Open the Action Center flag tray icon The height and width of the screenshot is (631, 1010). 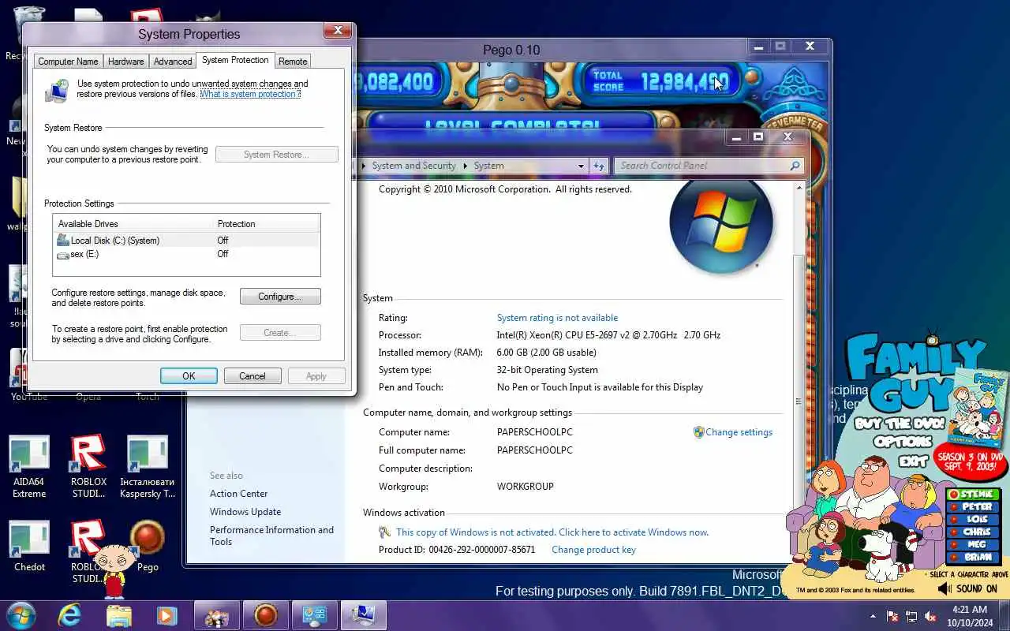(x=892, y=616)
